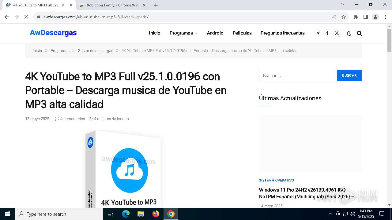Open the network tray icon
Viewport: 392px width, 220px height.
tap(345, 214)
